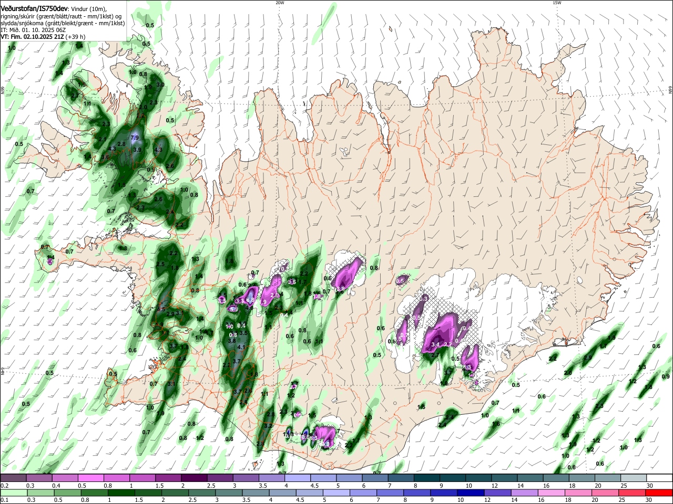The width and height of the screenshot is (673, 504).
Task: Select the white swatch labeled 30 in the upper row
Action: click(660, 478)
